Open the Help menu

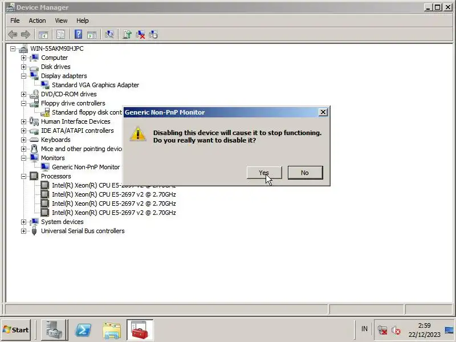[x=83, y=21]
